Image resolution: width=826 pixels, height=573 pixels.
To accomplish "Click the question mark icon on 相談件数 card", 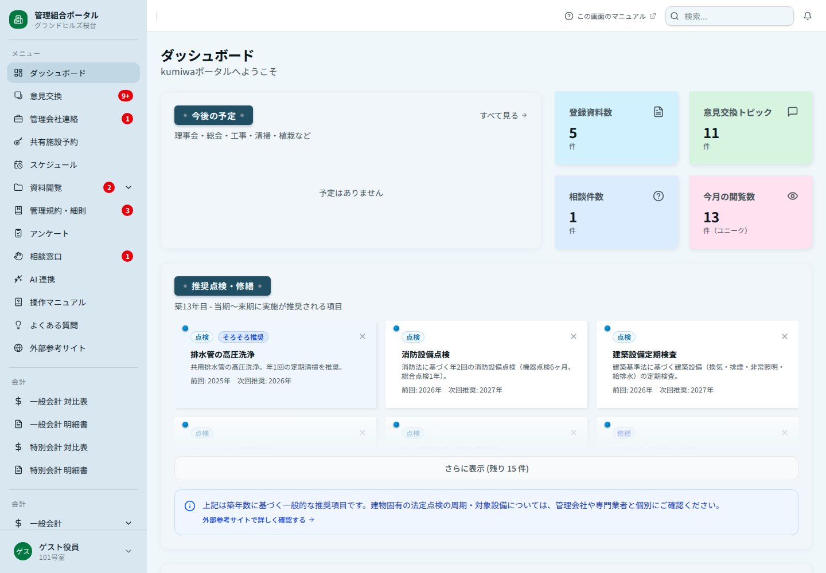I will pos(659,196).
